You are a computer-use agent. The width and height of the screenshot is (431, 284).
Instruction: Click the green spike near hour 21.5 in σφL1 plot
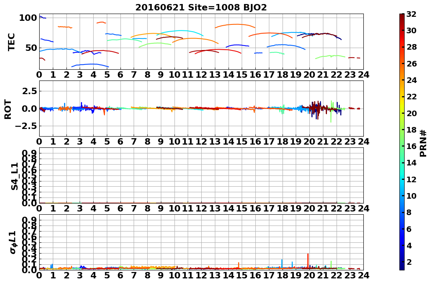pos(331,264)
